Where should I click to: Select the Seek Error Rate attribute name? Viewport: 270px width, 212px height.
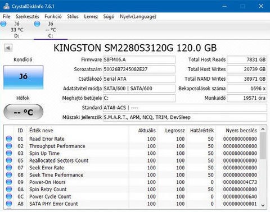click(x=47, y=168)
